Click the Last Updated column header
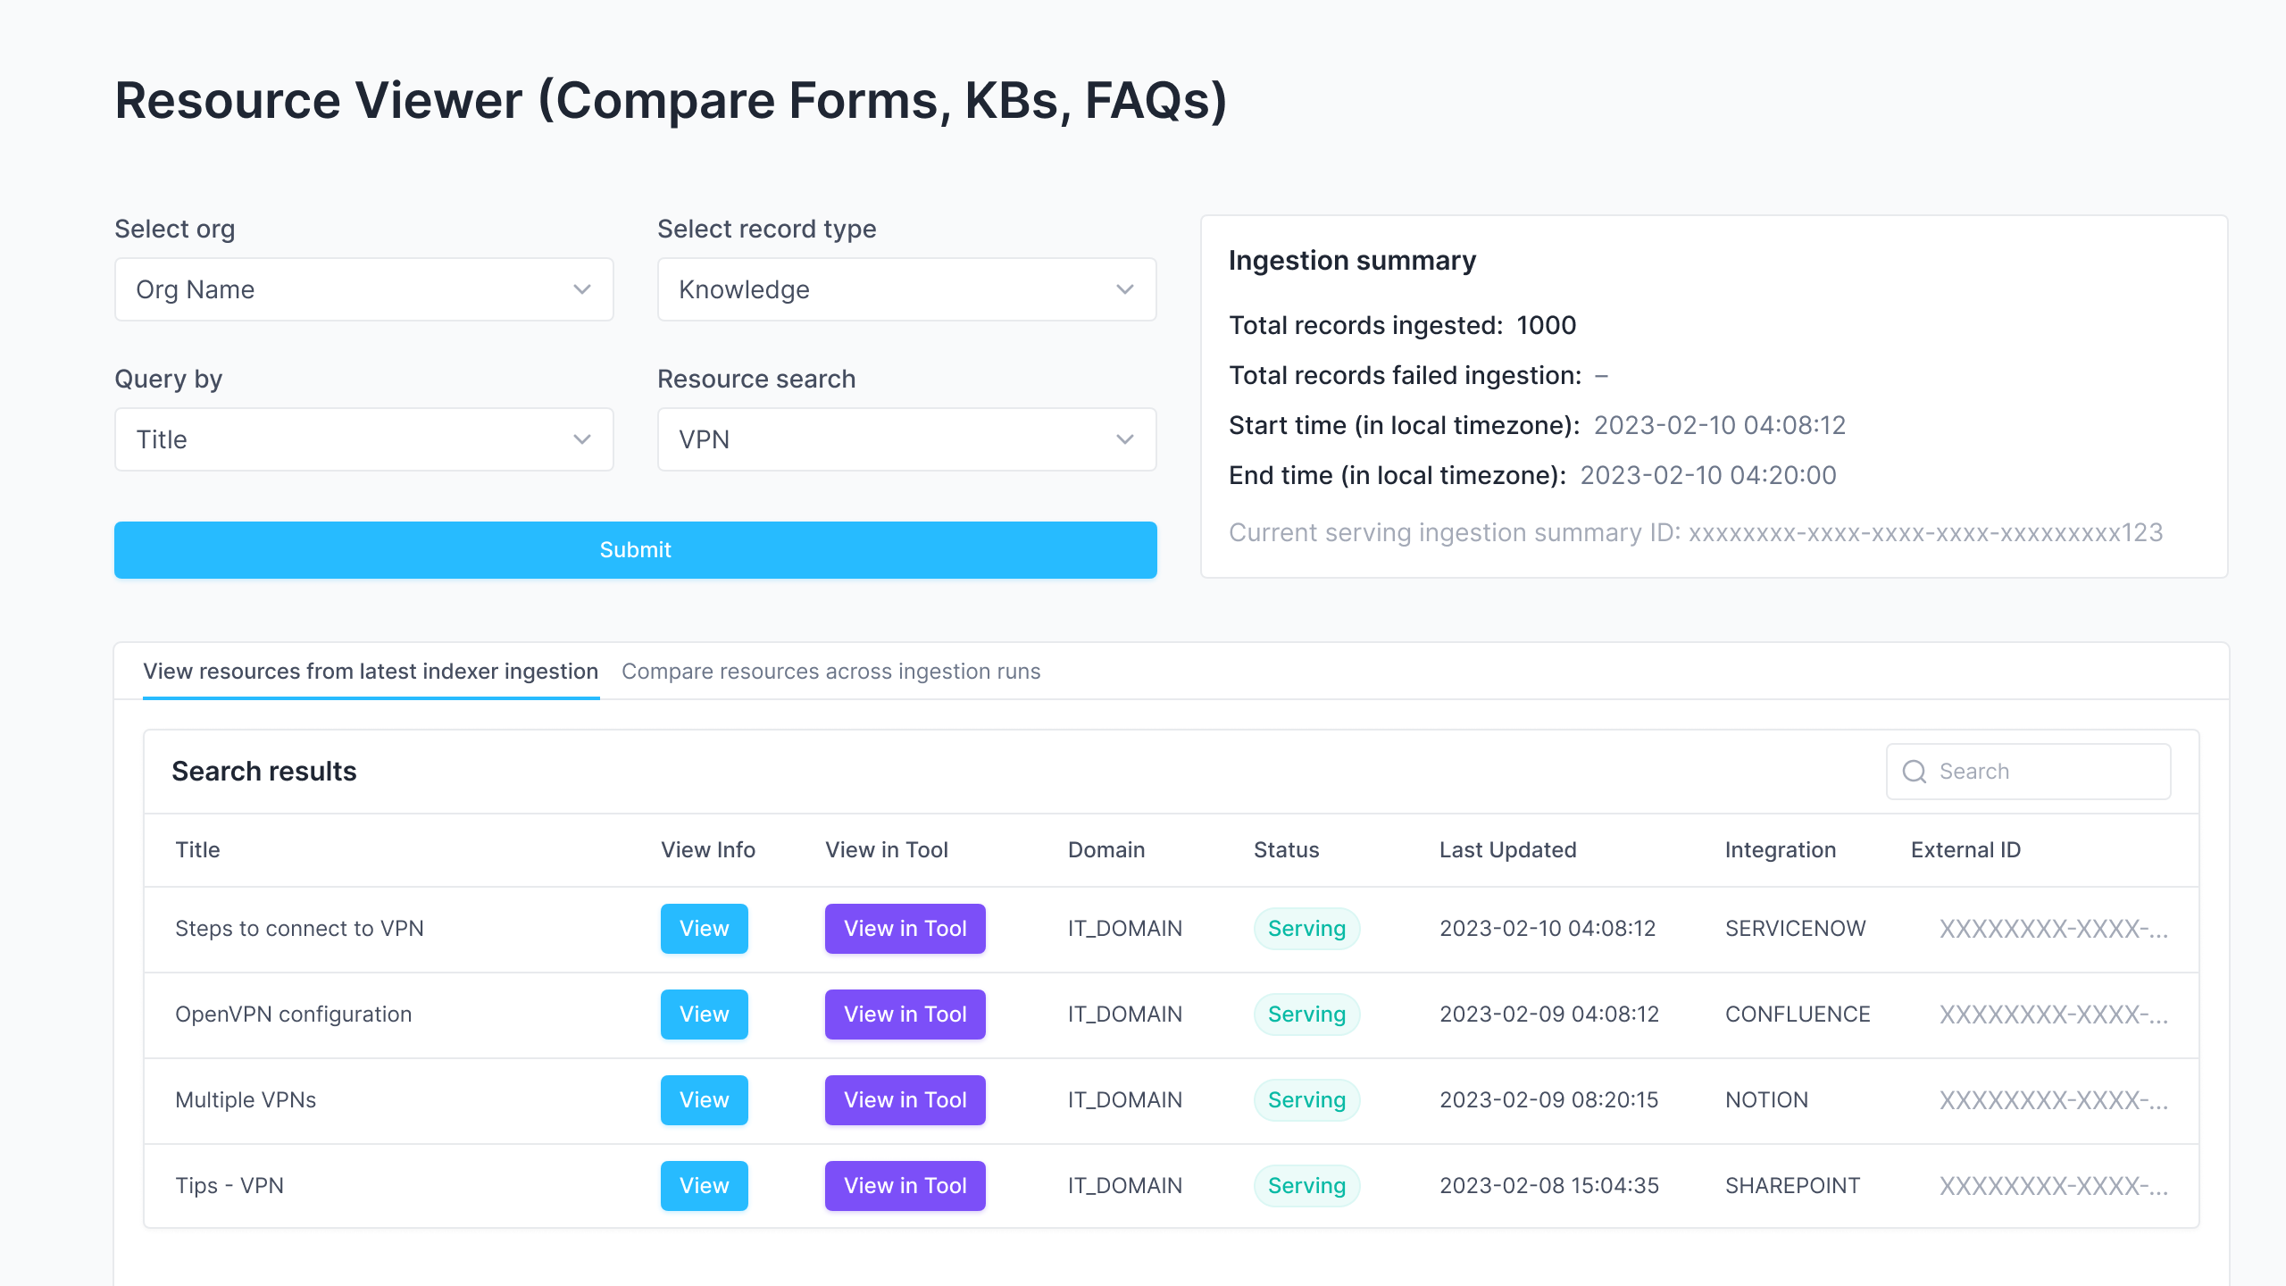The height and width of the screenshot is (1286, 2286). 1506,849
